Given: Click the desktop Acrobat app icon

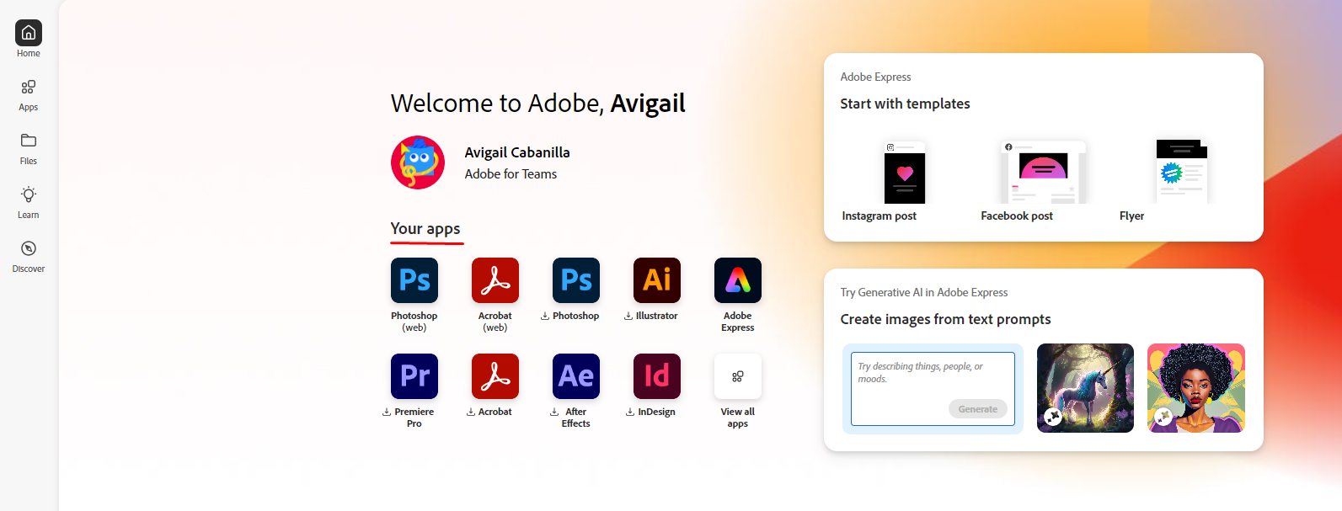Looking at the screenshot, I should pos(495,376).
